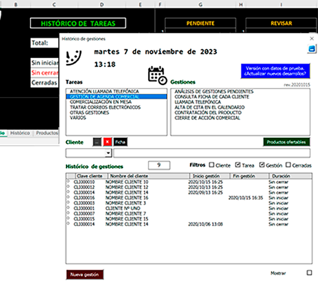Screen dimensions: 318x284
Task: Open the Cliente combo box dropdown
Action: pyautogui.click(x=109, y=153)
